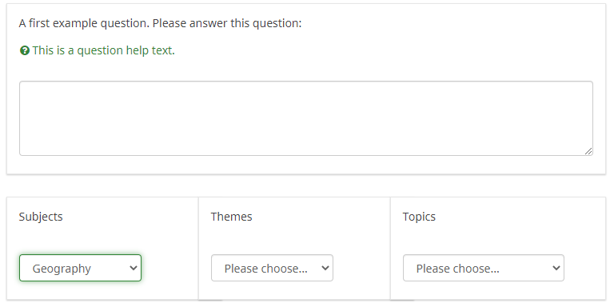The image size is (614, 307).
Task: Click the 'This is a question help text.' line
Action: pyautogui.click(x=104, y=50)
